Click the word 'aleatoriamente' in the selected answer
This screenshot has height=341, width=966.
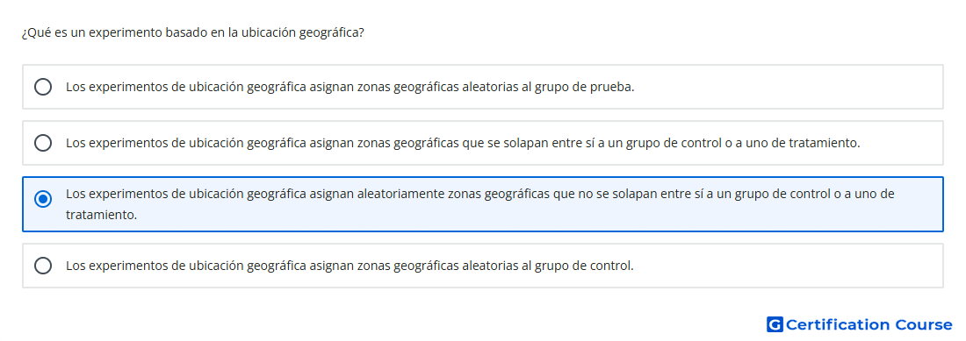(x=401, y=194)
